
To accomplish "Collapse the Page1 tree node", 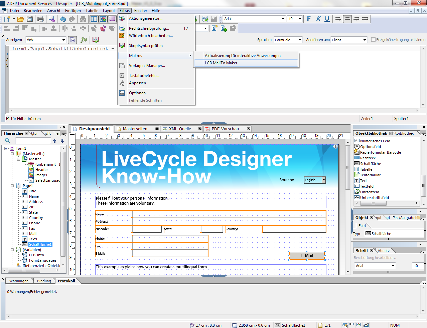I will pyautogui.click(x=12, y=186).
